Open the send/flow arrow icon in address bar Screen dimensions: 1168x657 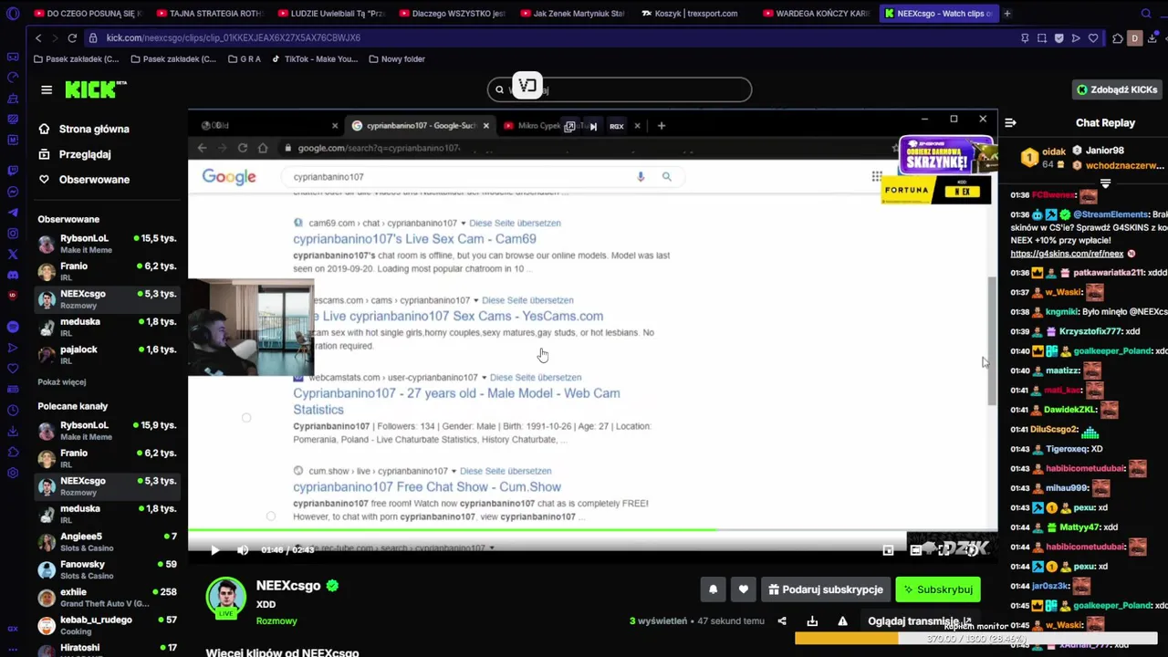point(1076,38)
